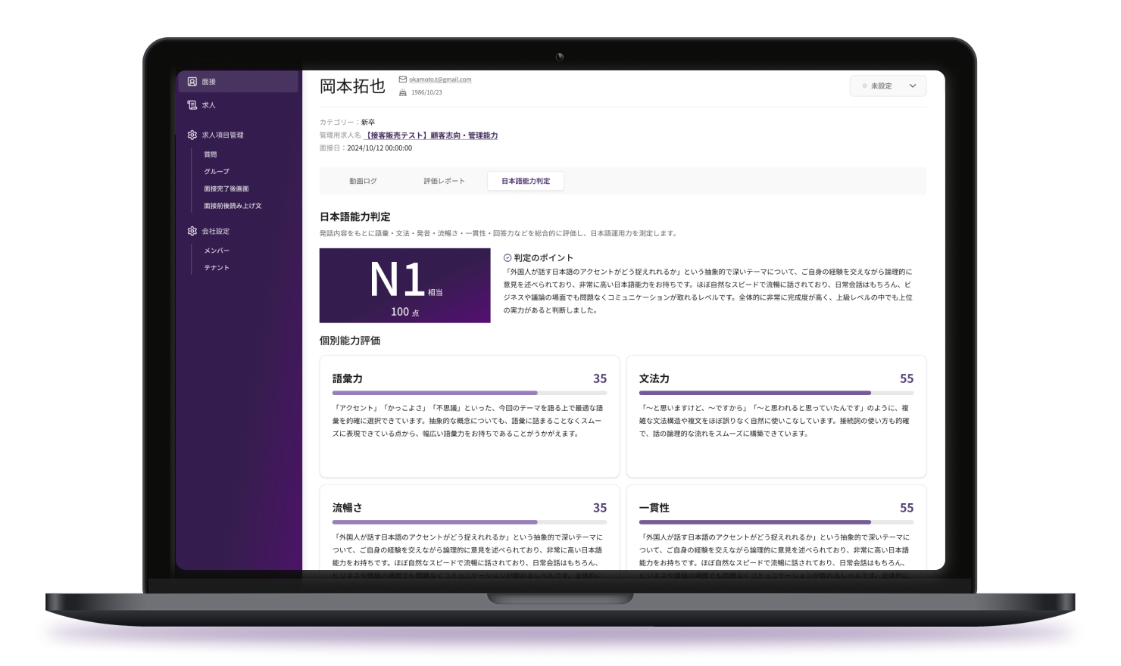The image size is (1121, 666).
Task: Click the email envelope icon
Action: [403, 79]
